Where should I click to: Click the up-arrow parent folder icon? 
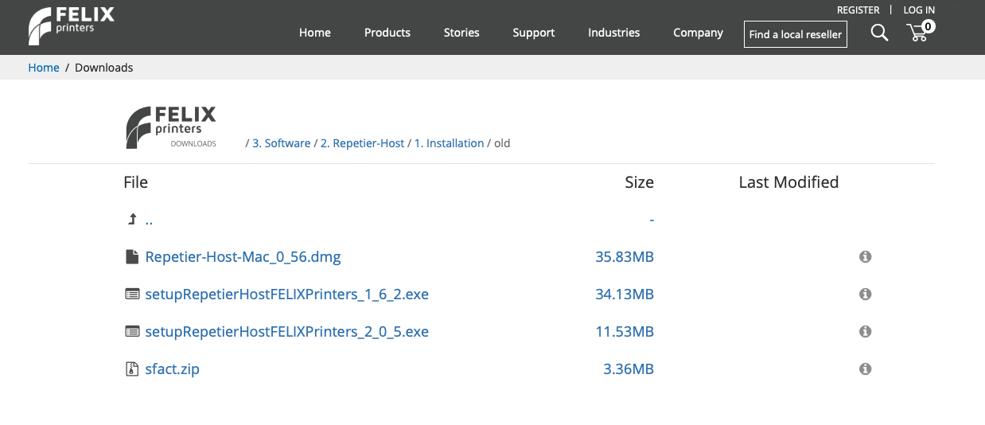pos(132,220)
